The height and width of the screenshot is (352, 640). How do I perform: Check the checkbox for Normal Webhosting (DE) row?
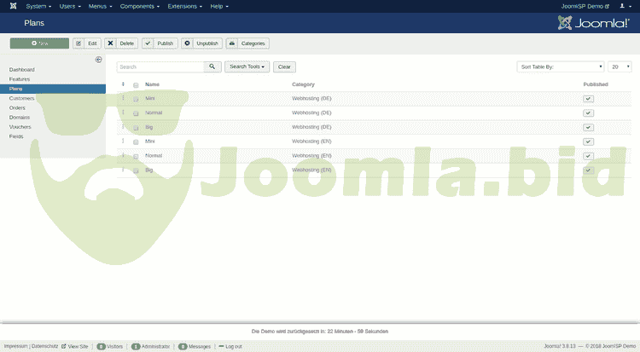pos(136,113)
